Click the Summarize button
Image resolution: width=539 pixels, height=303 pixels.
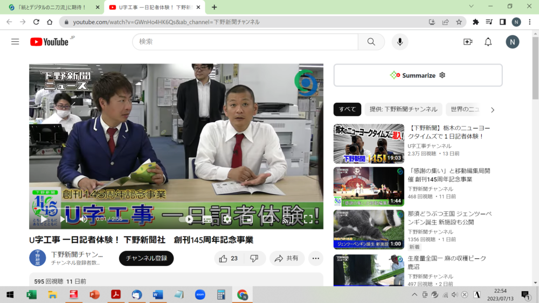418,75
